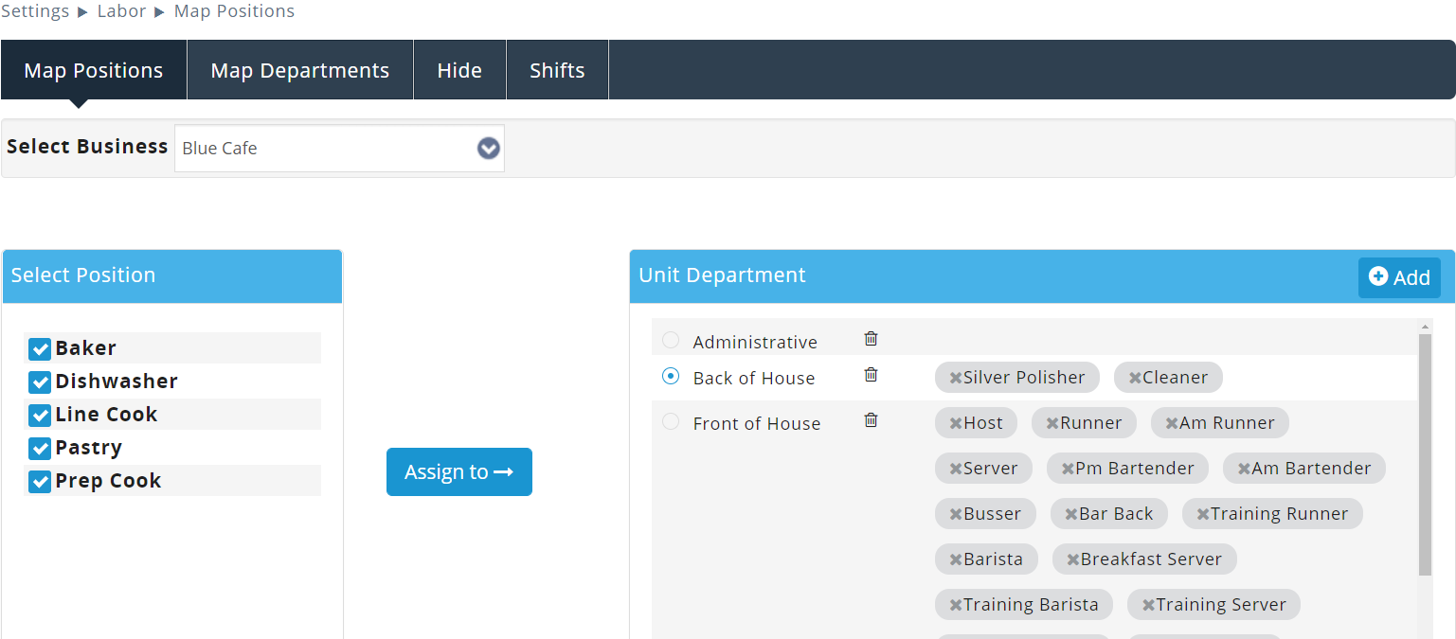Click the Assign to button
The height and width of the screenshot is (639, 1456).
tap(458, 471)
